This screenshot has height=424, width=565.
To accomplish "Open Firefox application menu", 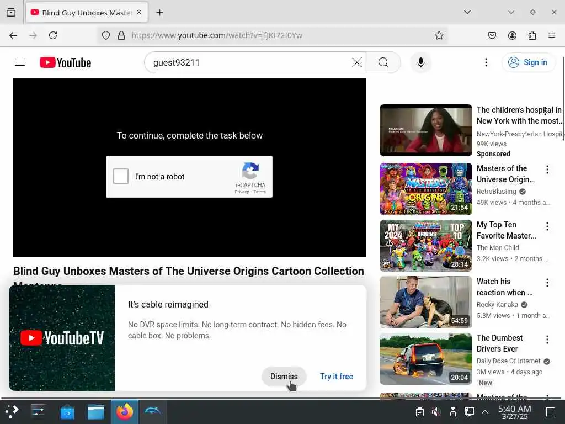I will 552,35.
